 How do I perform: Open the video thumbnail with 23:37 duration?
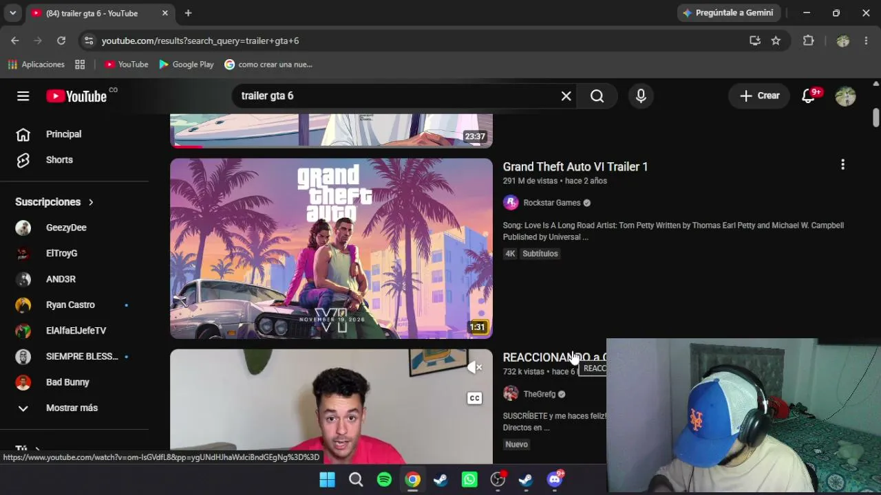click(x=331, y=131)
